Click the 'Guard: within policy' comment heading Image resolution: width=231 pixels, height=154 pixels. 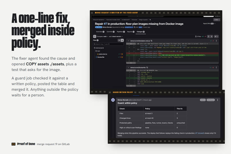127,103
